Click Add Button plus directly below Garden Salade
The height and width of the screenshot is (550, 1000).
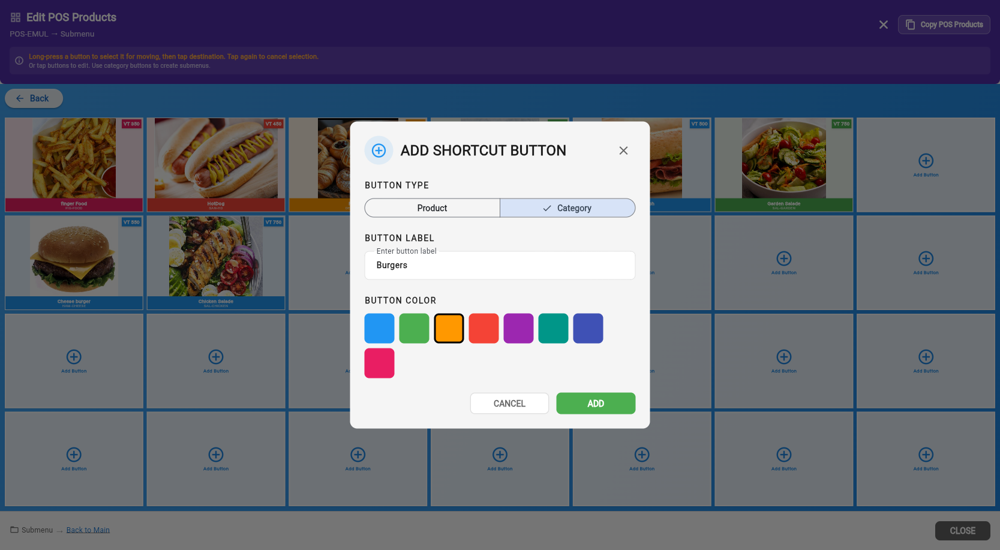tap(783, 259)
